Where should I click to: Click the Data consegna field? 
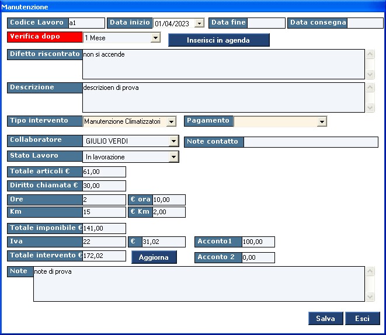coord(364,23)
